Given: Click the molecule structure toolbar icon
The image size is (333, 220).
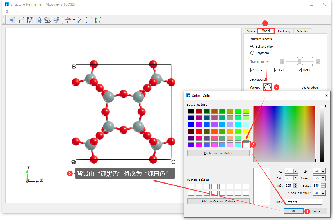Looking at the screenshot, I should pos(56,20).
